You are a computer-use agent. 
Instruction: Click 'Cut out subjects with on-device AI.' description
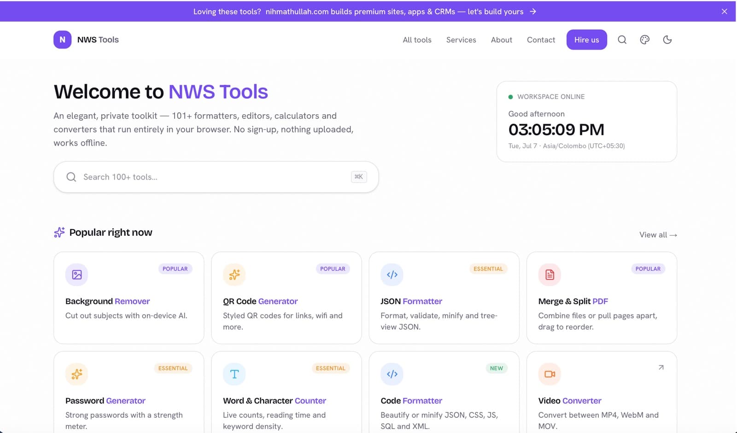(x=126, y=316)
